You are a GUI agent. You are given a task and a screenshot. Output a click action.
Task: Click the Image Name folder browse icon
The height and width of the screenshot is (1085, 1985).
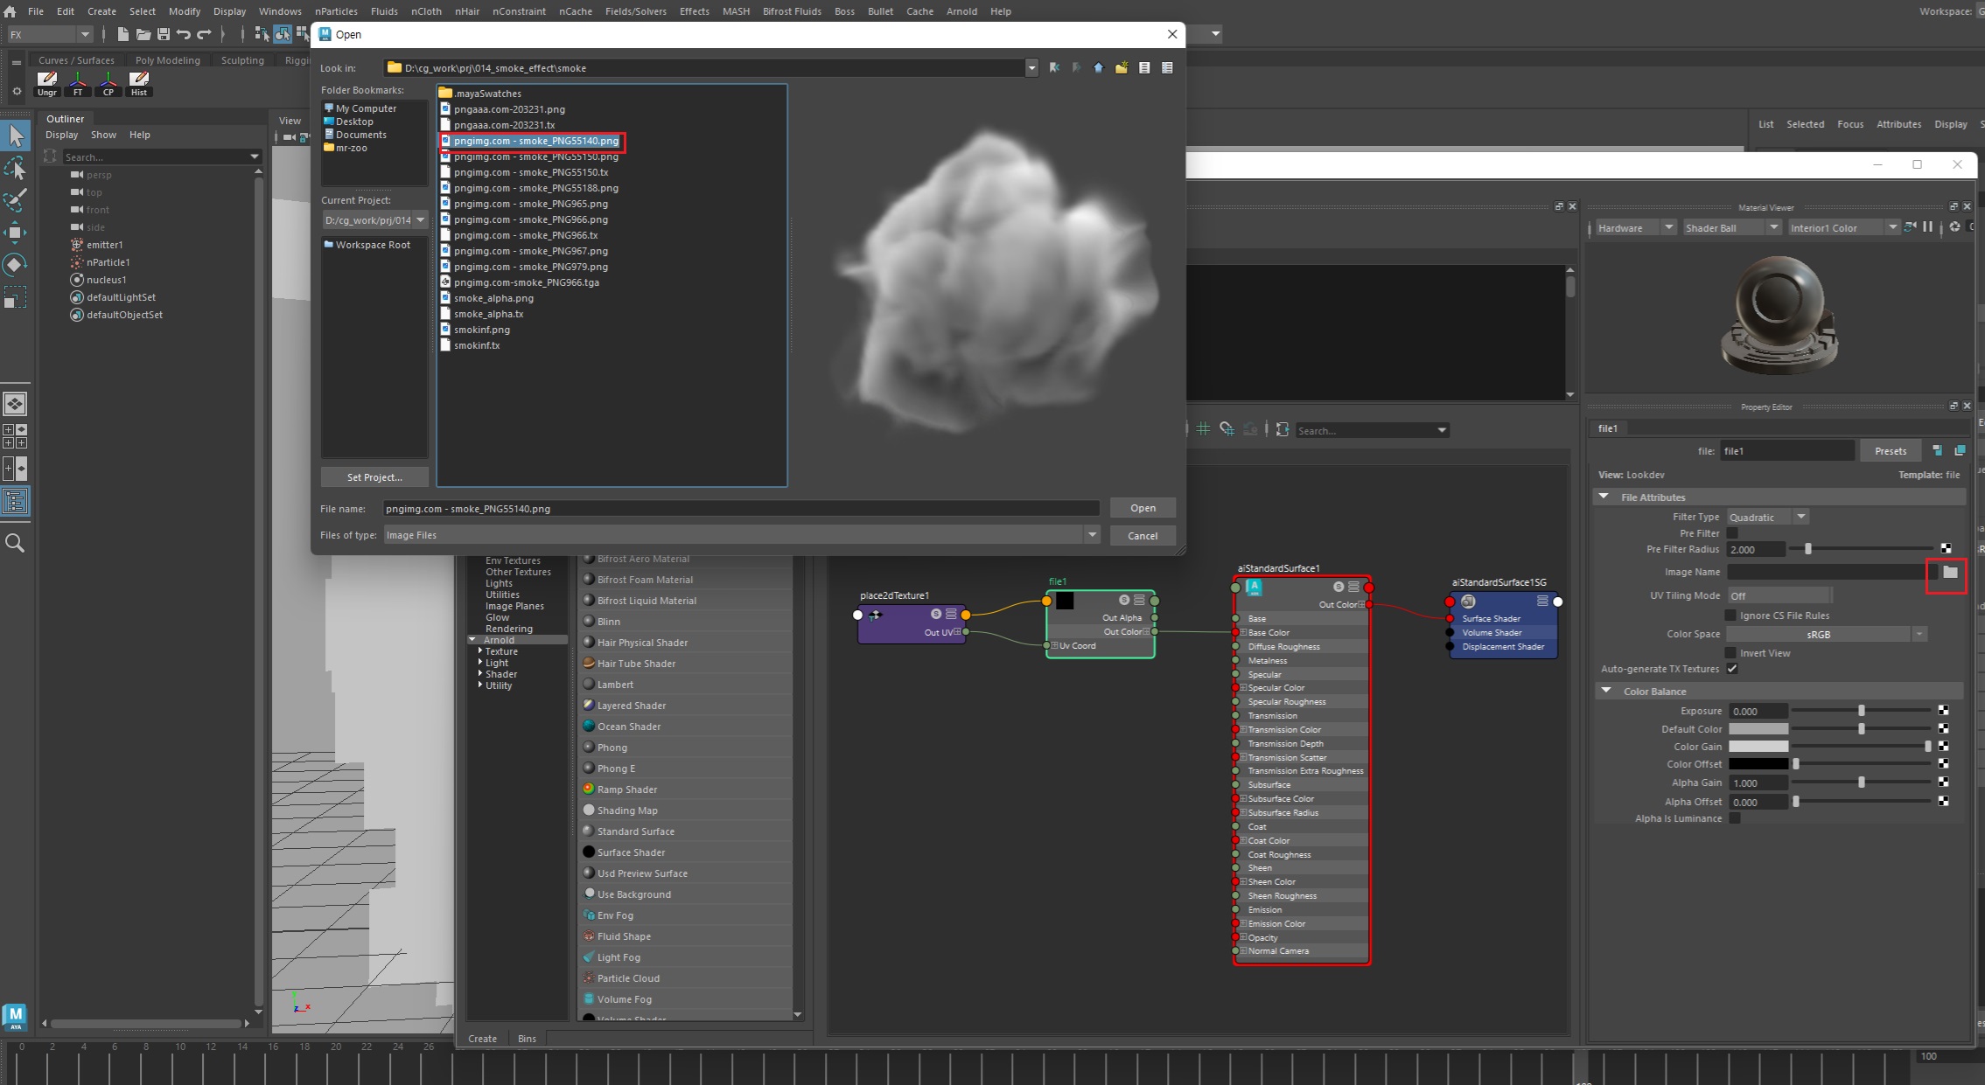(1950, 573)
